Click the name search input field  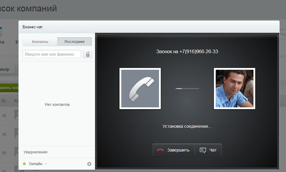[x=52, y=54]
